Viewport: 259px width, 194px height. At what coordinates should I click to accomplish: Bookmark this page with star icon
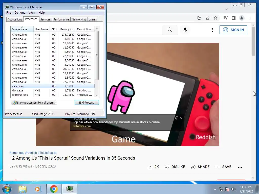pos(215,18)
